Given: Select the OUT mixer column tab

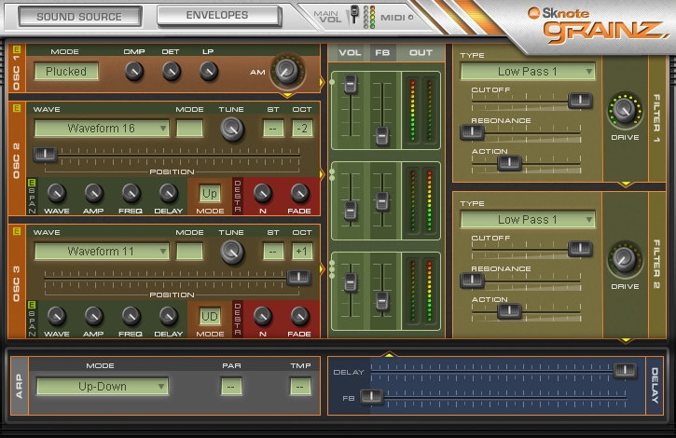Looking at the screenshot, I should click(x=421, y=52).
